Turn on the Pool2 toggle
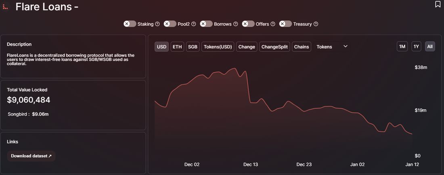 coord(170,24)
